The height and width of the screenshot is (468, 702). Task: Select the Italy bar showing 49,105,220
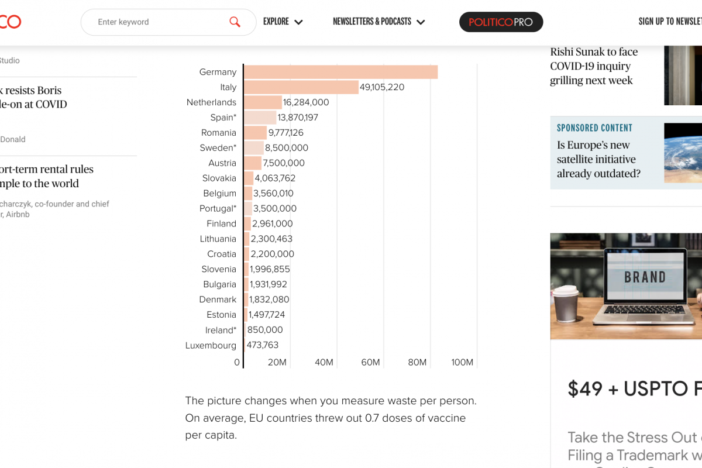click(301, 87)
